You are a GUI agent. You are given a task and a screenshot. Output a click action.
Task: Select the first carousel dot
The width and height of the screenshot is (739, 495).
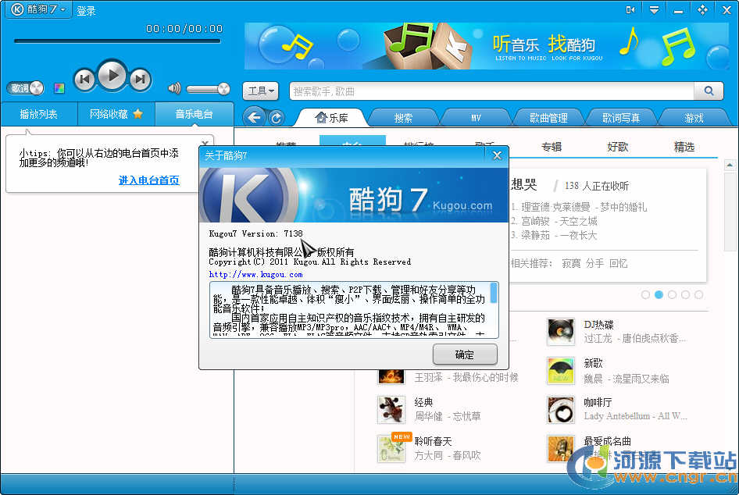(x=646, y=295)
